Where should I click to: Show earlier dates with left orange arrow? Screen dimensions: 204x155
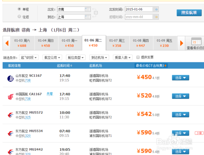click(7, 43)
